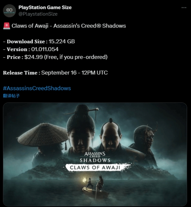Open the @PlaystationSize handle link
191x207 pixels.
(x=38, y=14)
